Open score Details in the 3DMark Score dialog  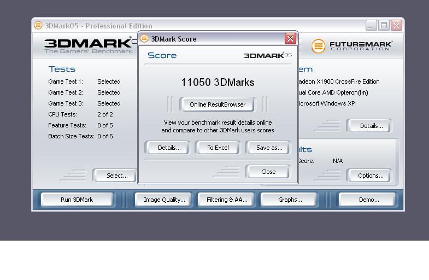[167, 148]
